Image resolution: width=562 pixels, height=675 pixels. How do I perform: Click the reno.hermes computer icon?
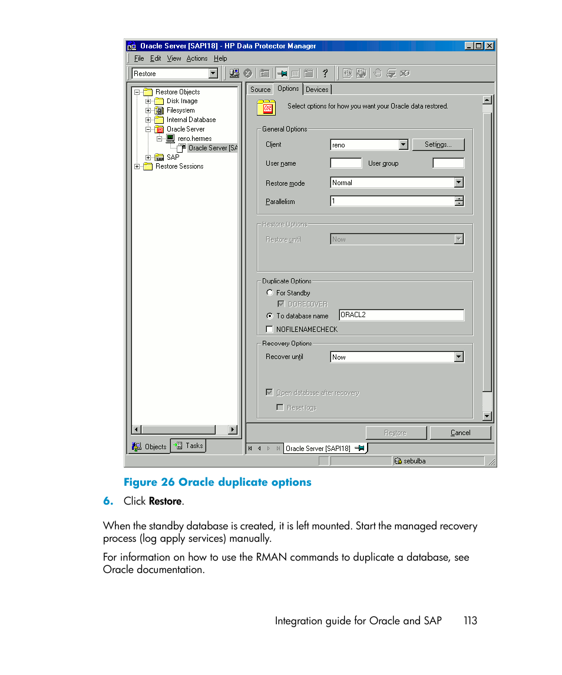click(170, 139)
